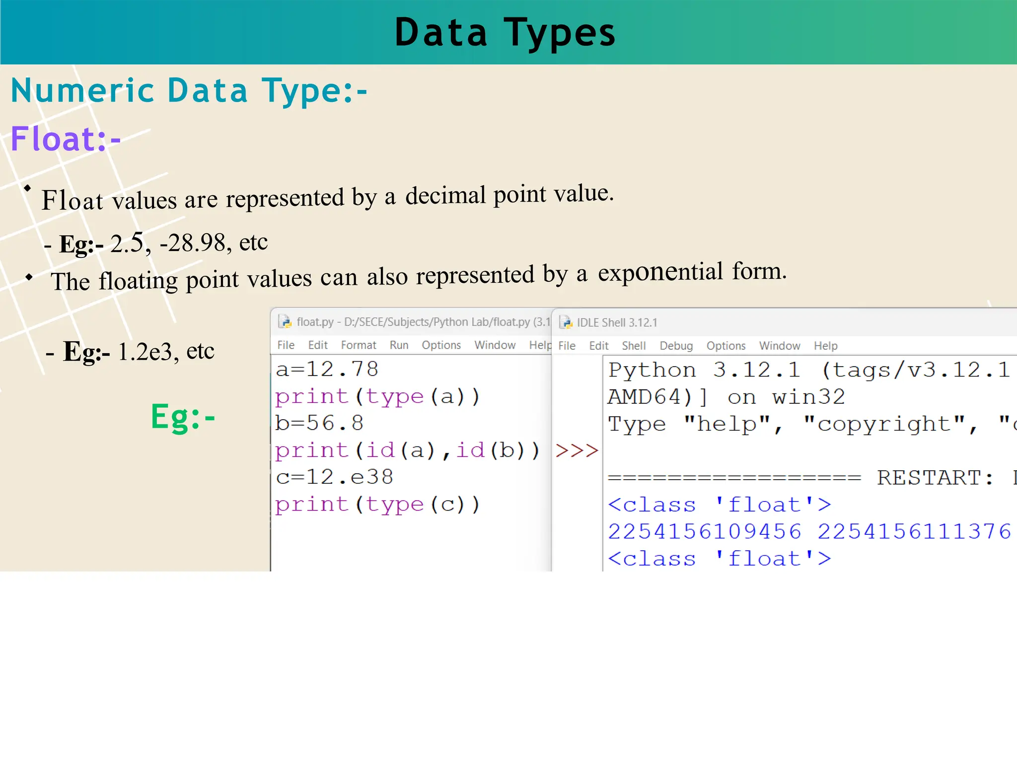Open the Help menu in float.py editor

tap(540, 345)
